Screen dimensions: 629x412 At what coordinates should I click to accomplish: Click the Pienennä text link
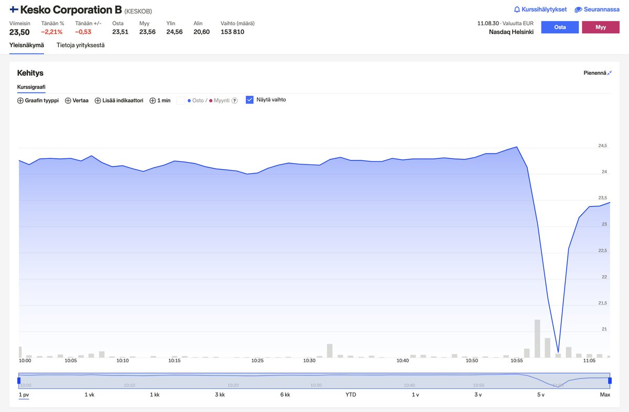(595, 73)
